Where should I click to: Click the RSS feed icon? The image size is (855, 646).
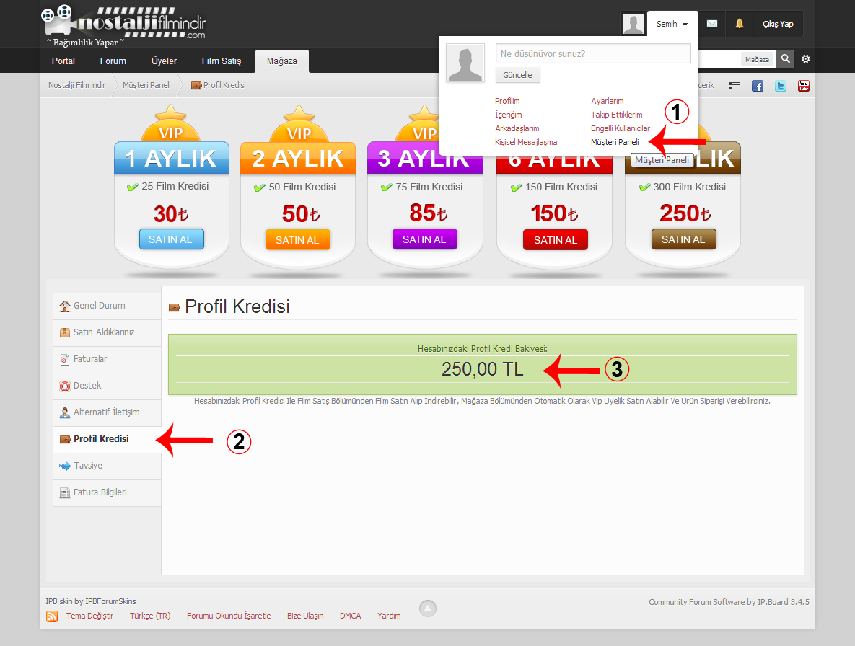click(52, 616)
